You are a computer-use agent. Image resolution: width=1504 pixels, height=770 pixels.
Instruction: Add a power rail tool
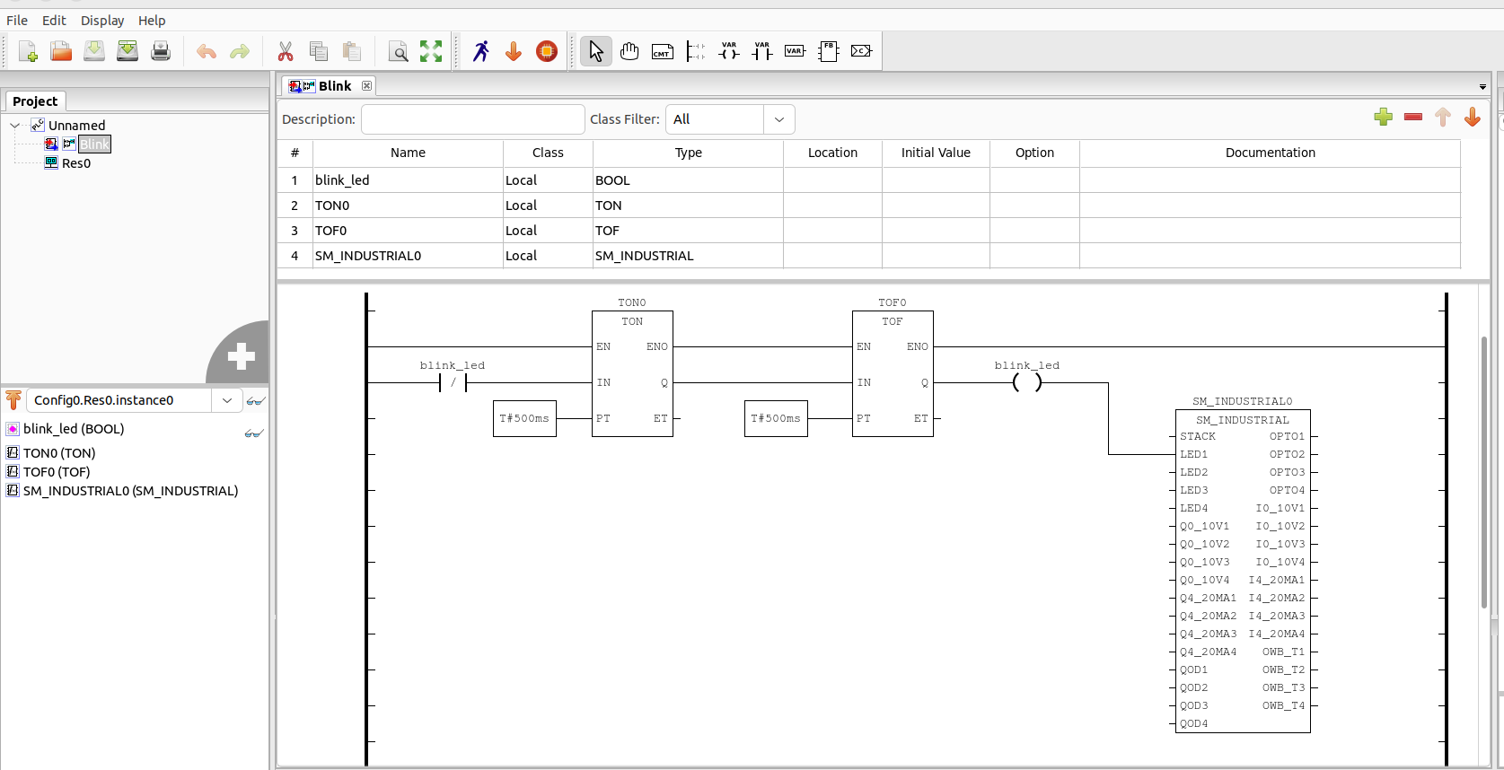pyautogui.click(x=696, y=51)
